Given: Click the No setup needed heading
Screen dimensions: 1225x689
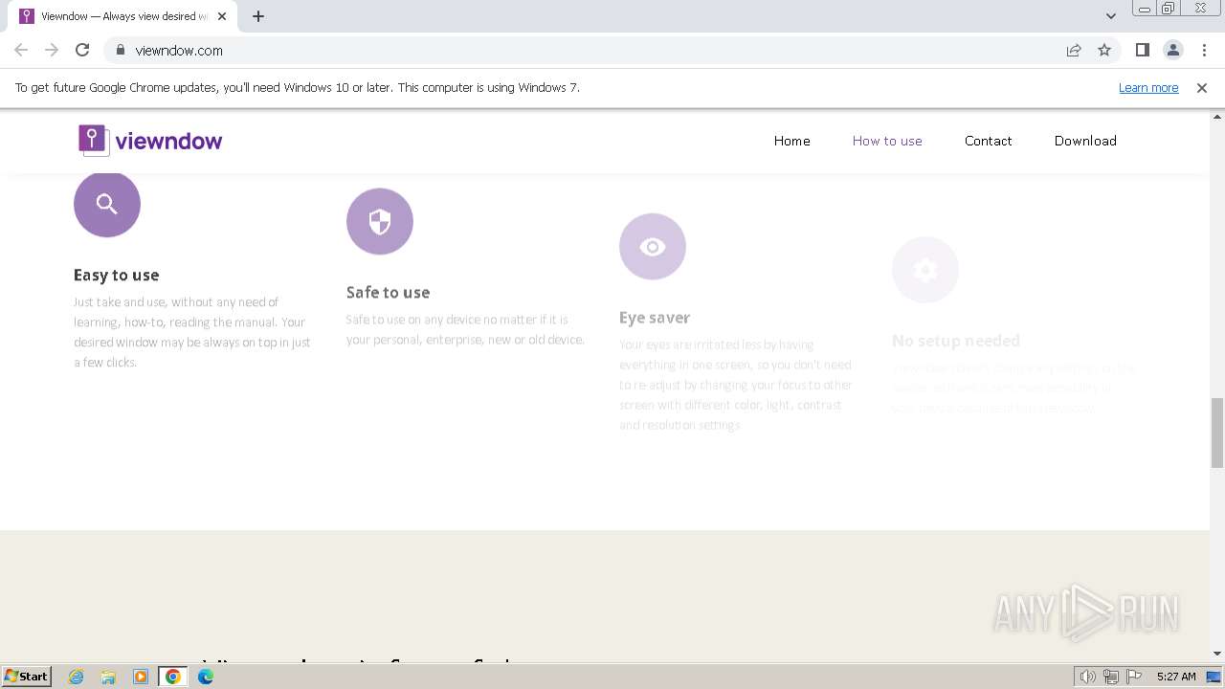Looking at the screenshot, I should tap(956, 340).
